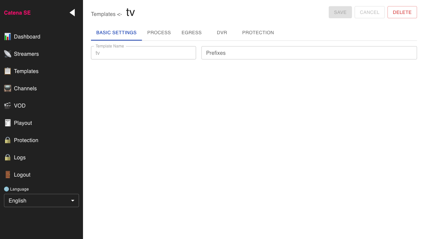Collapse the sidebar with the triangle arrow
The image size is (425, 239).
(72, 13)
